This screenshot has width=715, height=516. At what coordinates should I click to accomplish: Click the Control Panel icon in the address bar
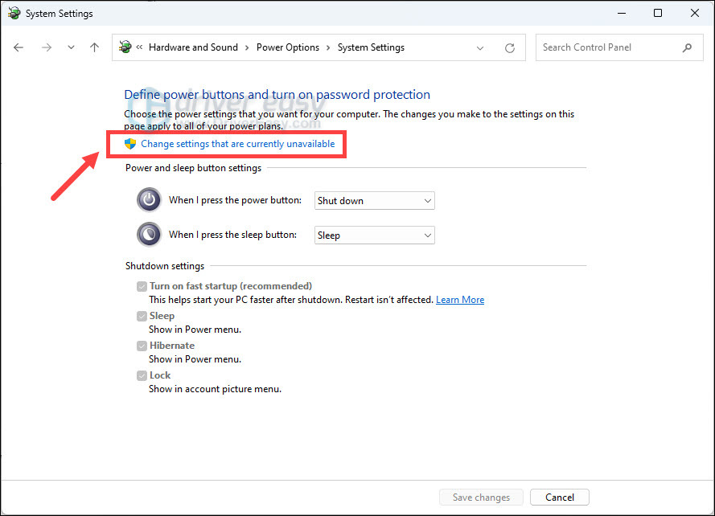coord(125,47)
